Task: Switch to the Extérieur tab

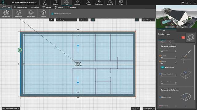Action: (77, 2)
